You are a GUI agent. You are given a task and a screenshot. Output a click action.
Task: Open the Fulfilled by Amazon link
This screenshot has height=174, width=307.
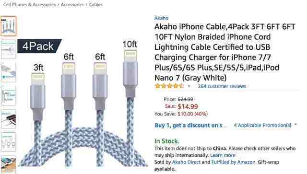pos(234,162)
